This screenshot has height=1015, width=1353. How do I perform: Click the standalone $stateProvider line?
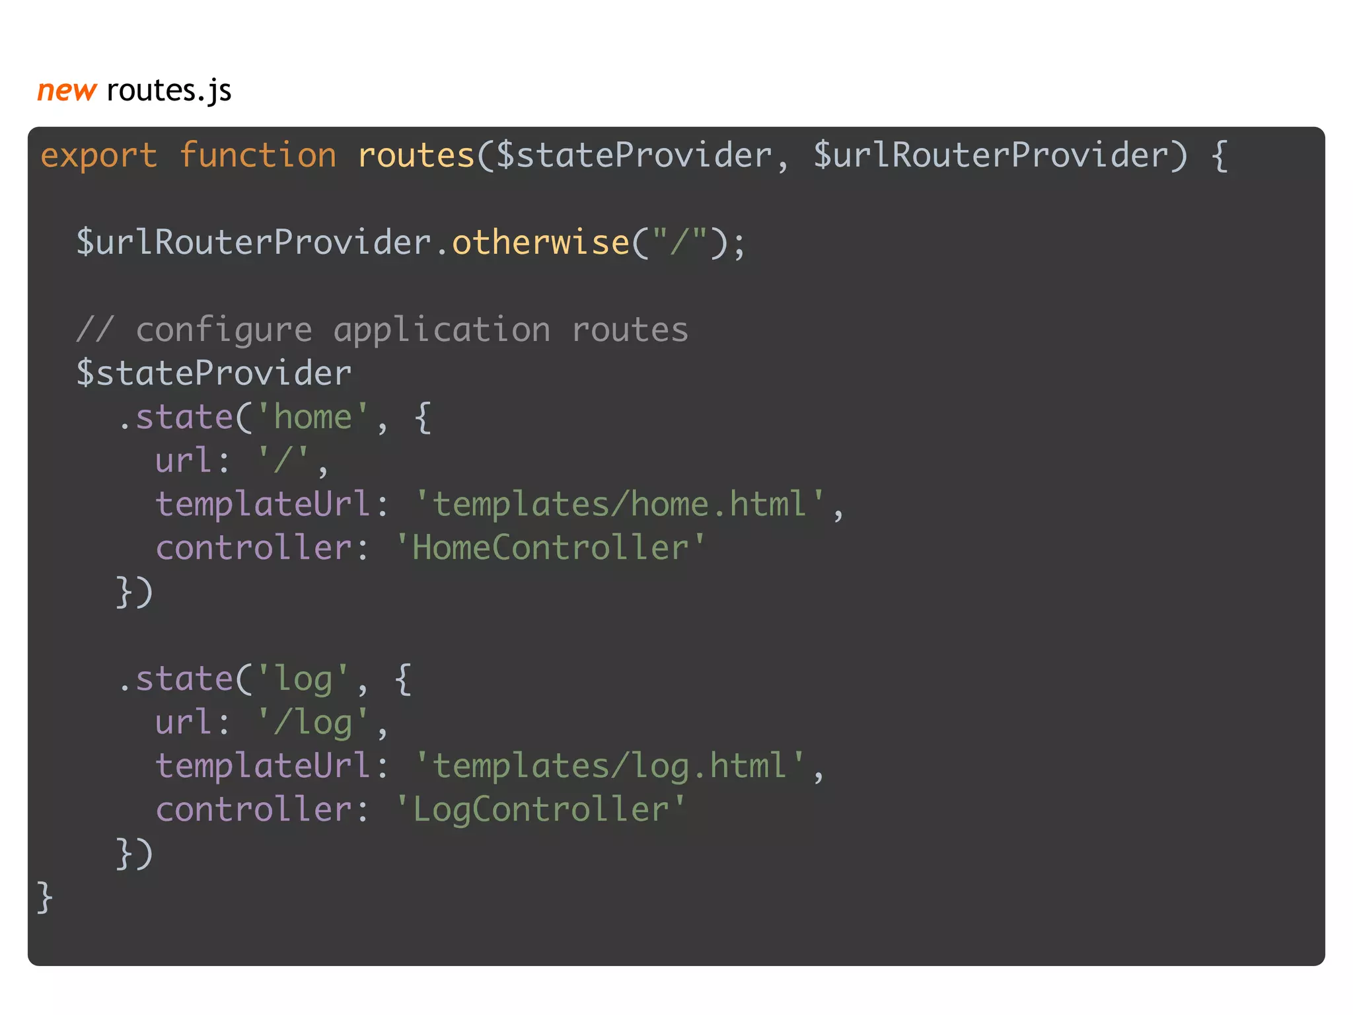214,373
